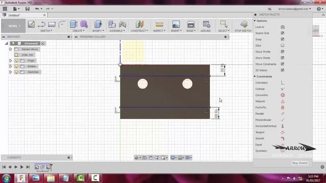
Task: Open the data panel grid icon
Action: pos(5,9)
